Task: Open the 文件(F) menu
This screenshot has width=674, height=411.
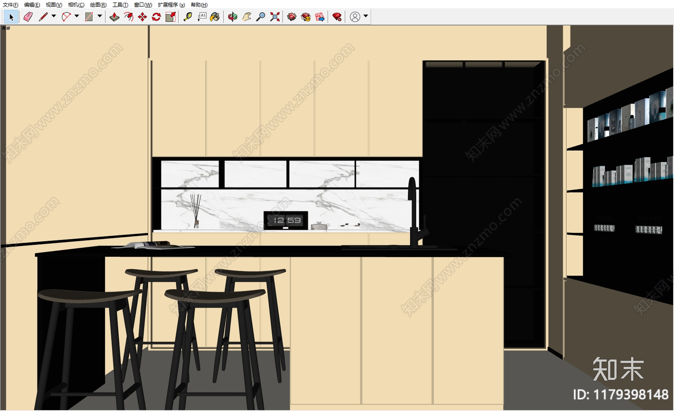Action: (11, 5)
